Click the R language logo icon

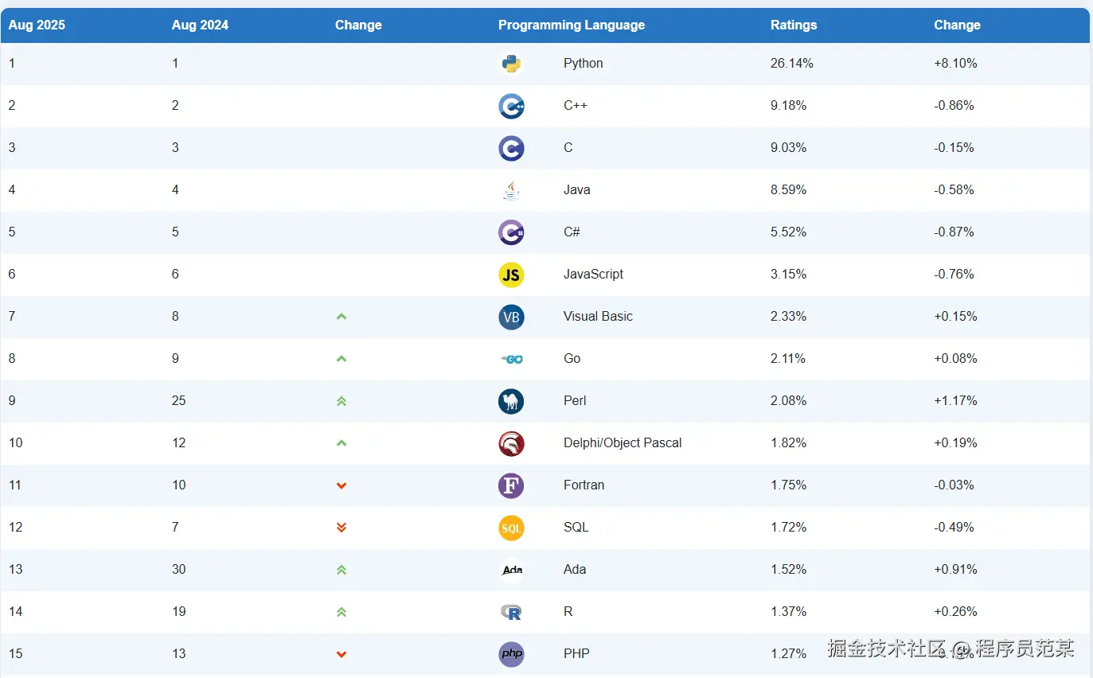point(511,612)
